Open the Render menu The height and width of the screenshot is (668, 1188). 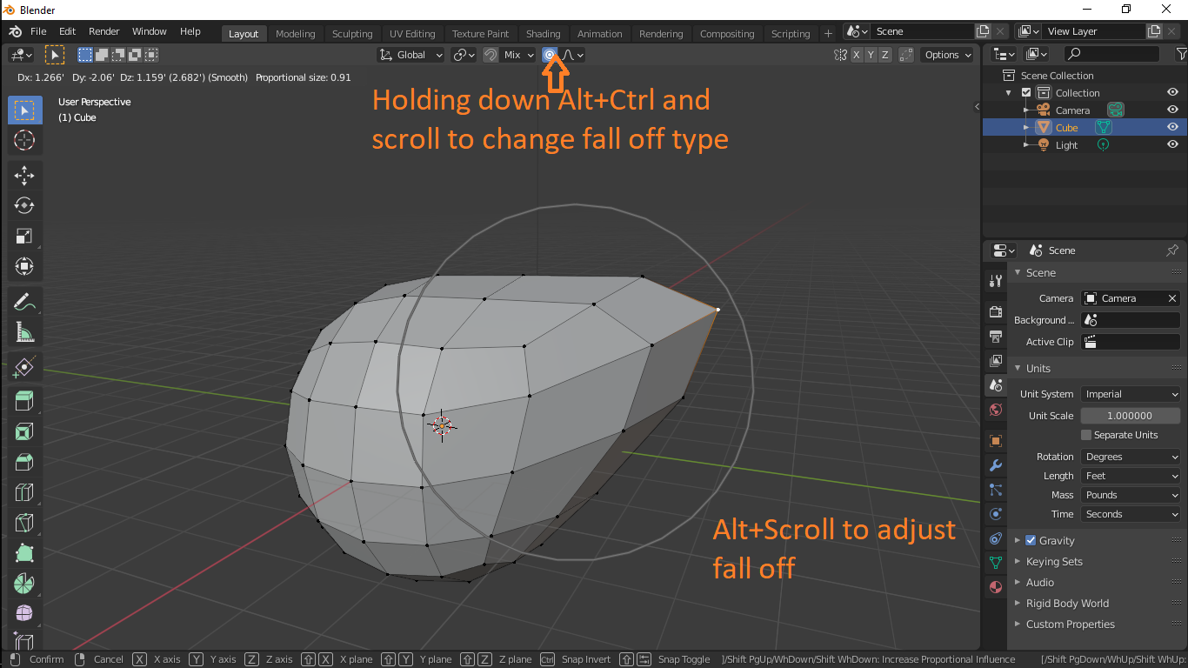click(103, 31)
